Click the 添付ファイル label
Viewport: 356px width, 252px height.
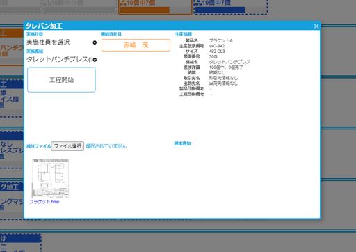point(38,146)
